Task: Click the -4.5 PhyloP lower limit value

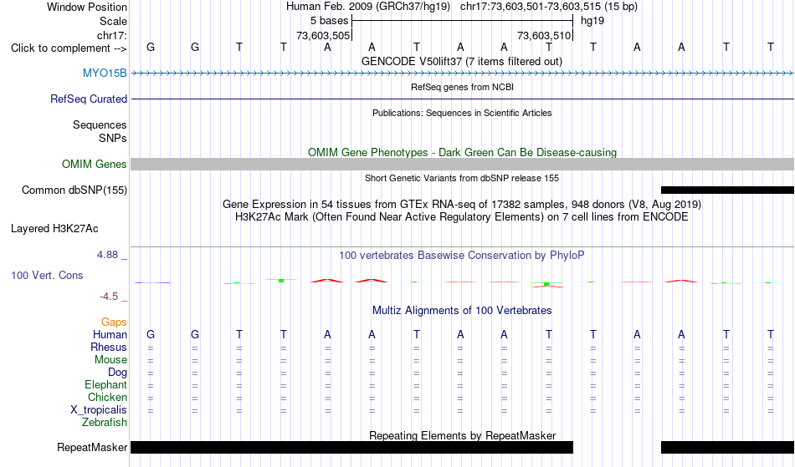Action: 109,296
